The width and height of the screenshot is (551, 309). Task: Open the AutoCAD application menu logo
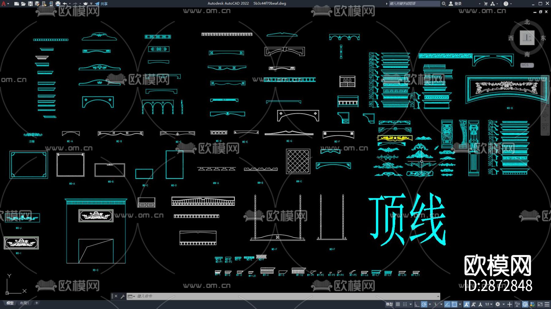(4, 4)
